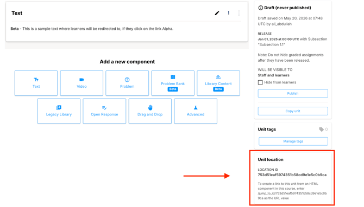364x207 pixels.
Task: Click the Add a new component heading
Action: click(127, 62)
